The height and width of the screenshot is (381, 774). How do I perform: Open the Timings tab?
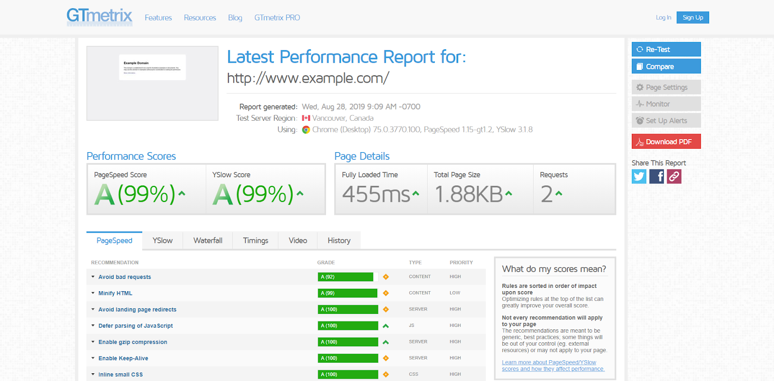[255, 240]
